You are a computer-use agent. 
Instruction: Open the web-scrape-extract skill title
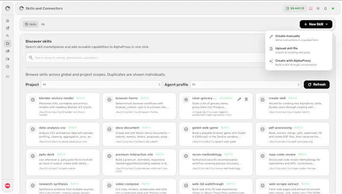[x=283, y=184]
